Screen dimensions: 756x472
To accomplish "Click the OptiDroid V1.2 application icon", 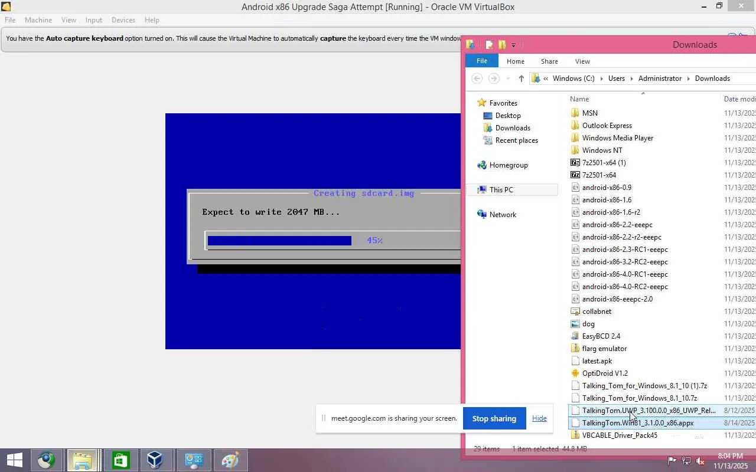I will (x=575, y=373).
